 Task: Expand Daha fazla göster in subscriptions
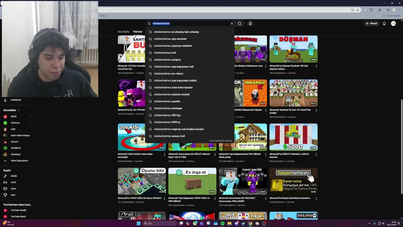click(16, 161)
